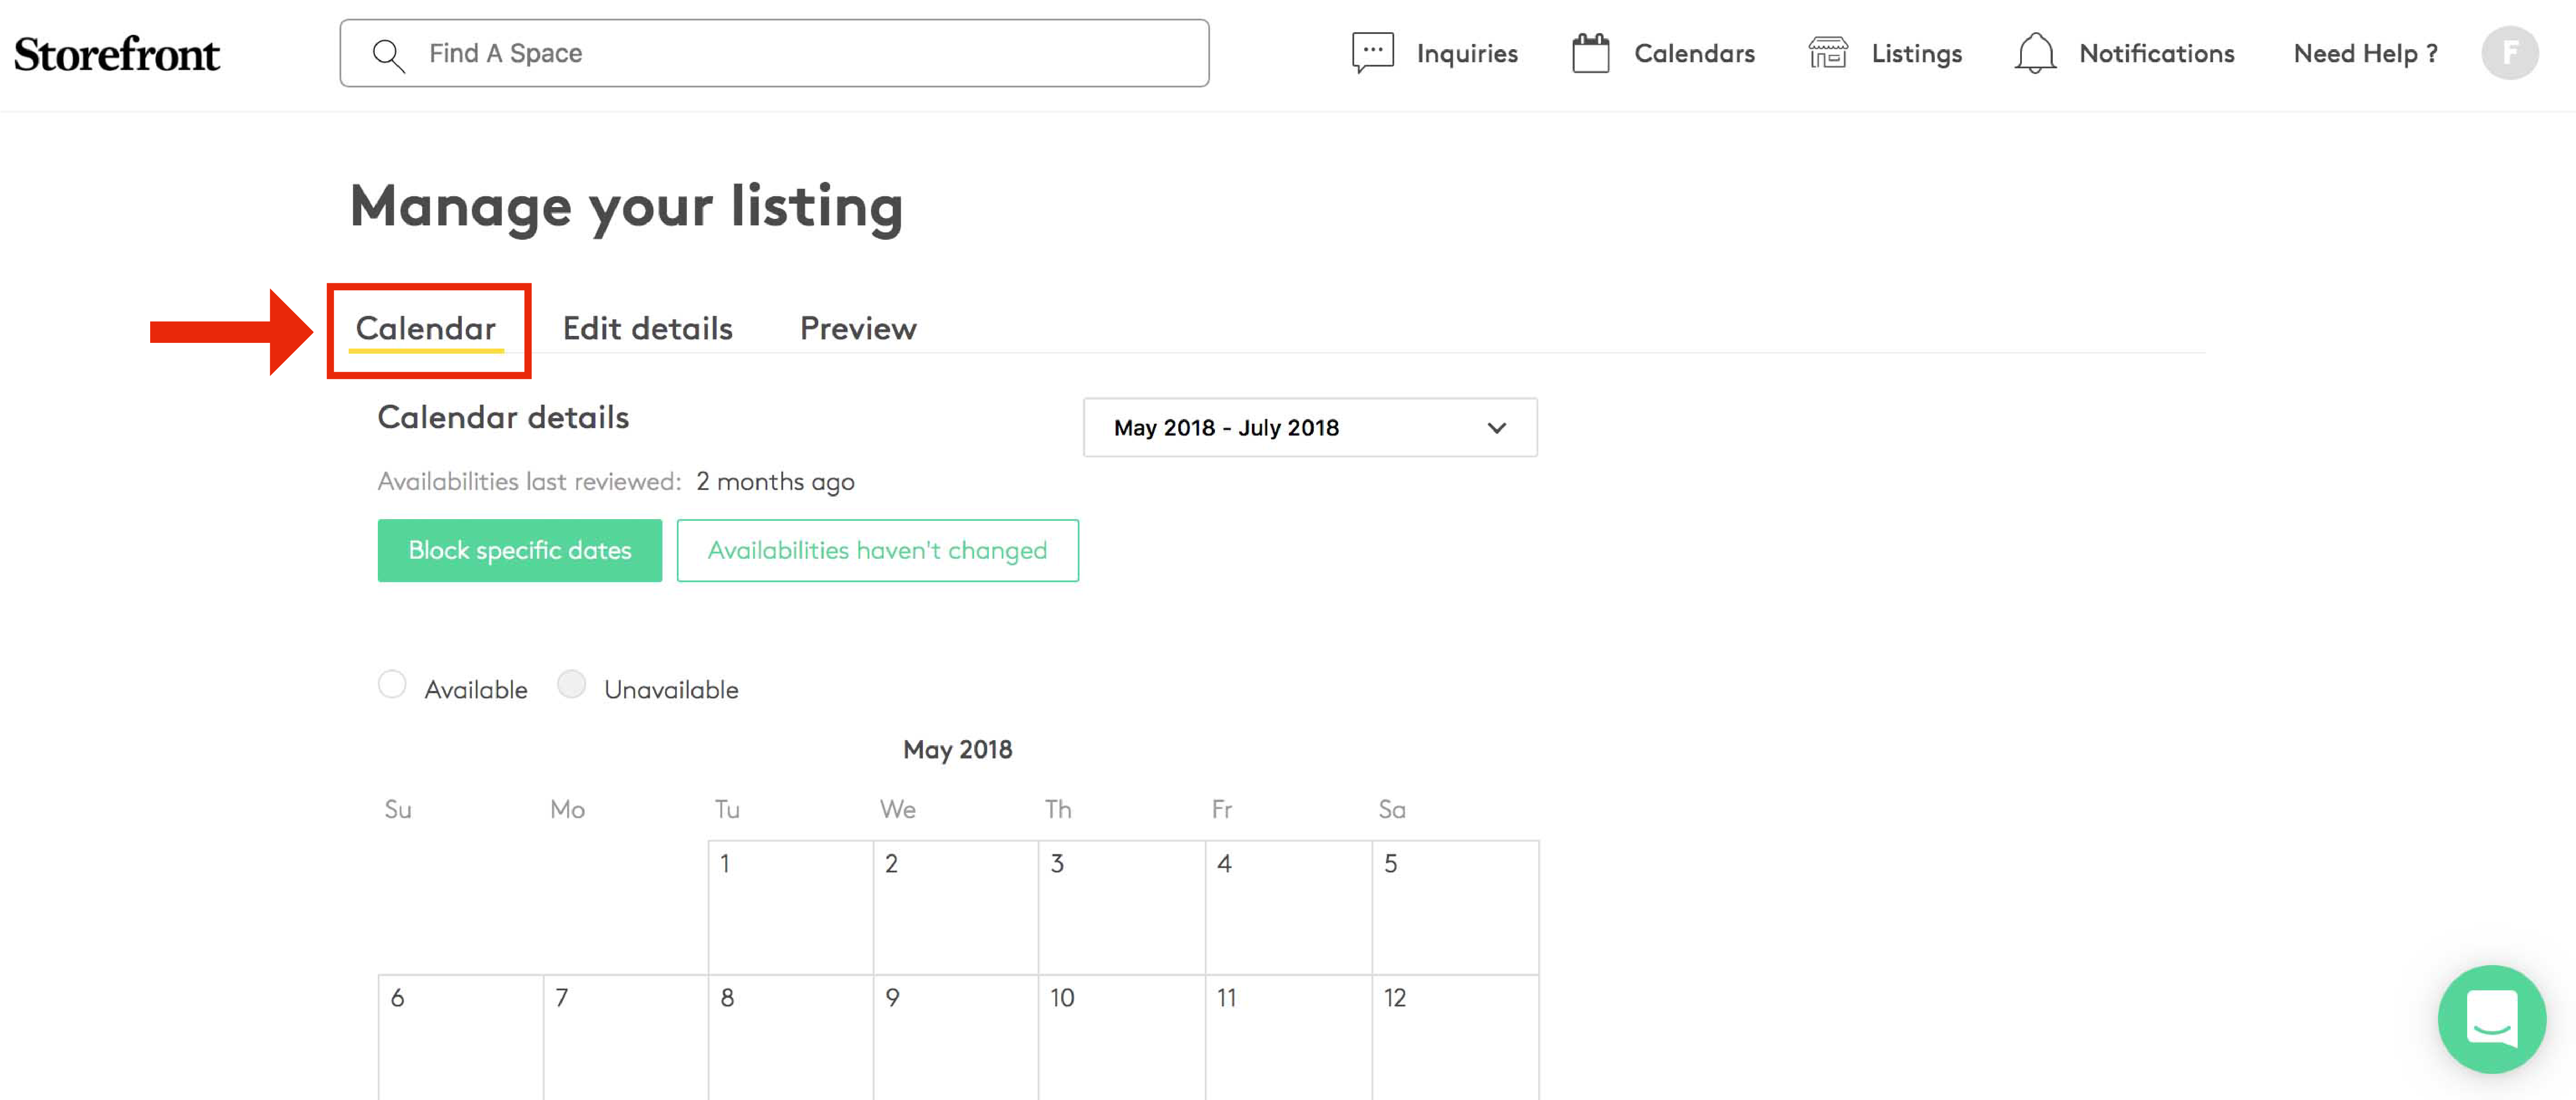Open the Notifications bell icon
Image resolution: width=2576 pixels, height=1100 pixels.
click(2034, 53)
